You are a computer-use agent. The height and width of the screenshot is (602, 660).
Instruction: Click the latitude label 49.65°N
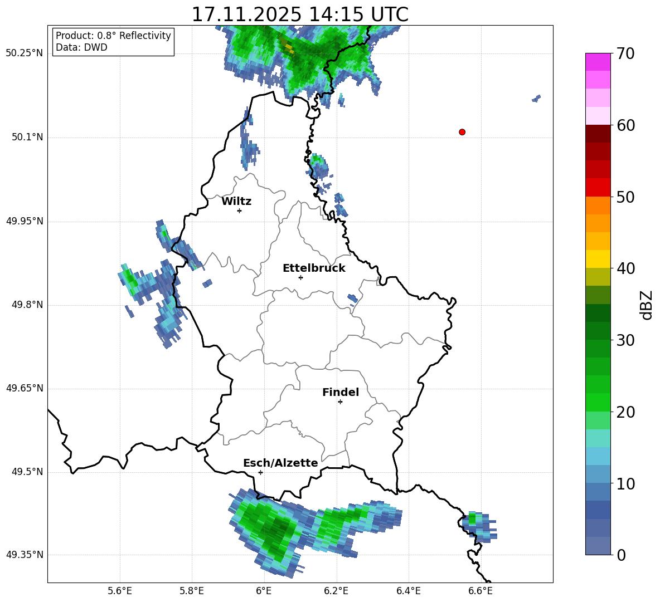(x=25, y=388)
